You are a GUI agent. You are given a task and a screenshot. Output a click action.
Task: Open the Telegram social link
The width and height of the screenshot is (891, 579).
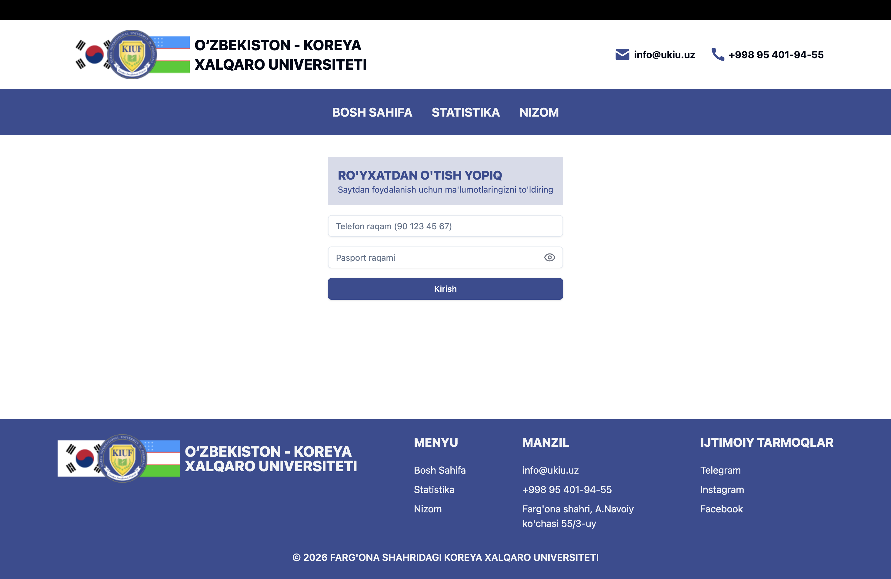(x=720, y=470)
